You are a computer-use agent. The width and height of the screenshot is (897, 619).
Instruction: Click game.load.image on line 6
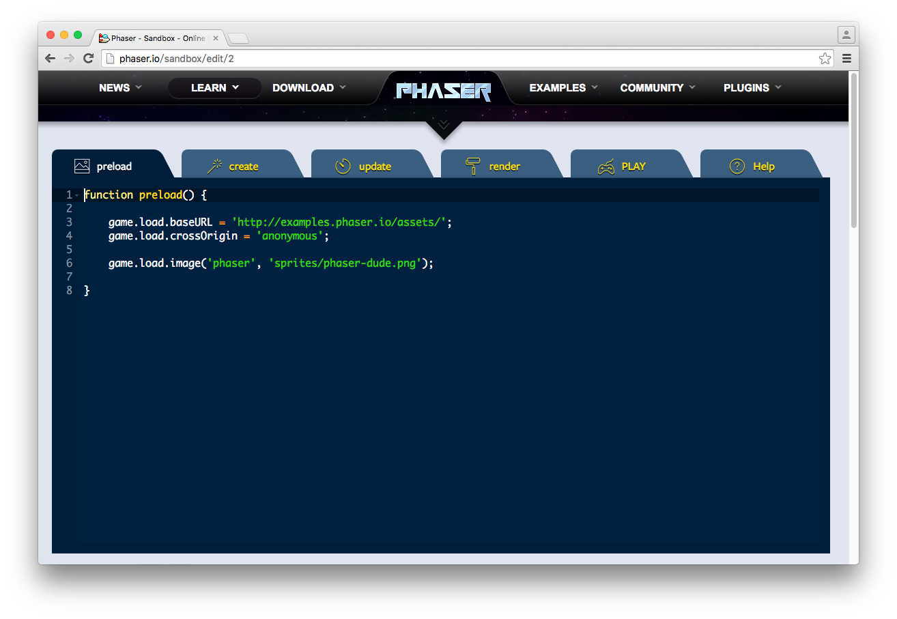(x=154, y=263)
